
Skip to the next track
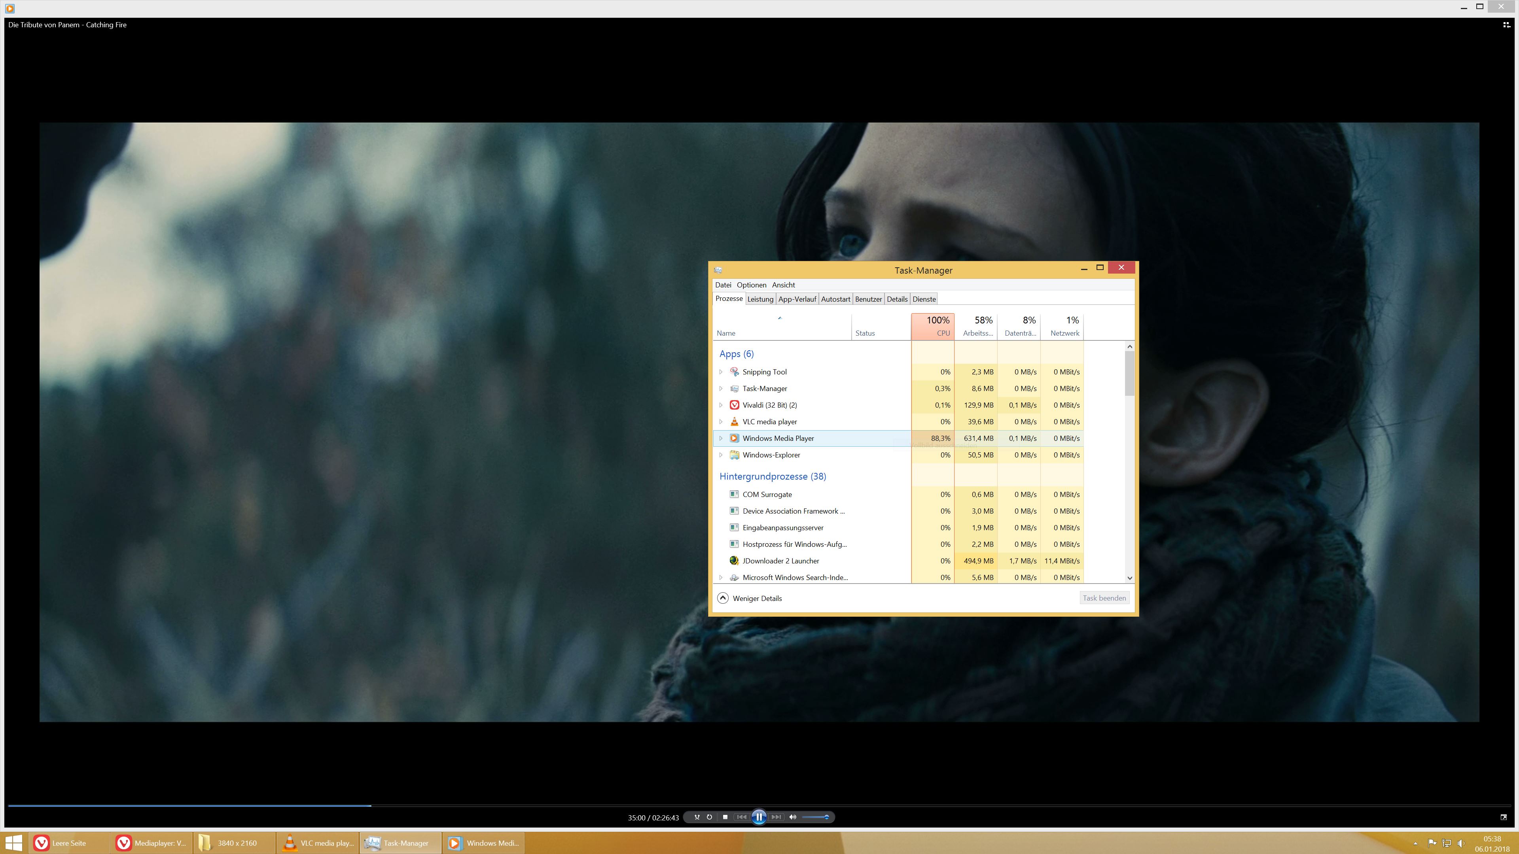(x=776, y=817)
